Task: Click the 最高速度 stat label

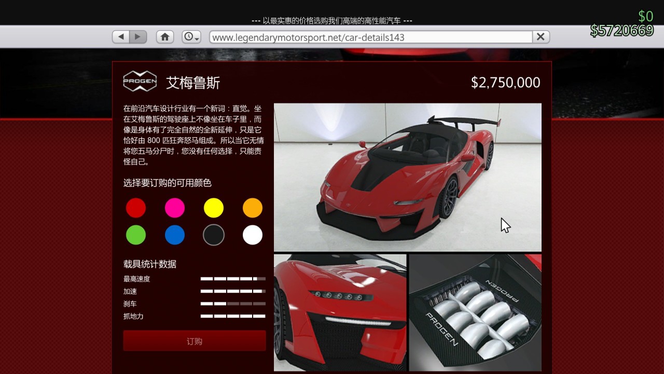Action: tap(137, 279)
